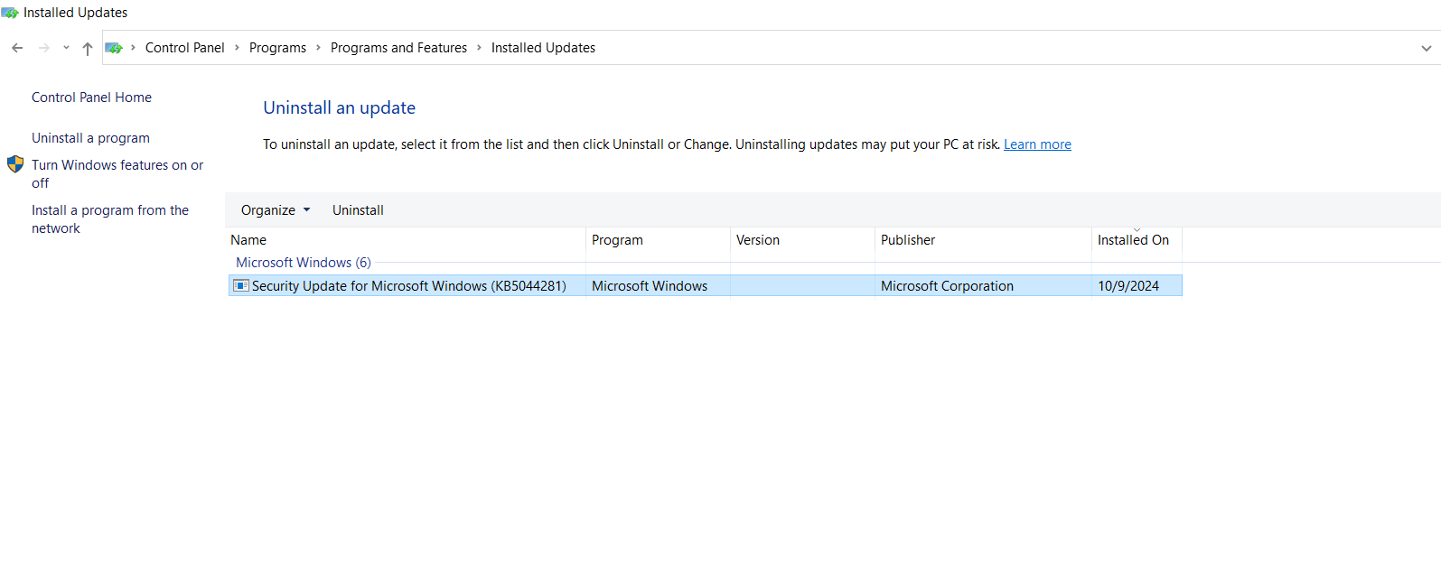Click the shield icon beside Windows features
Viewport: 1441px width, 585px height.
(x=15, y=164)
